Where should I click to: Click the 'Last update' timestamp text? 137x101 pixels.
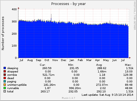(108, 95)
